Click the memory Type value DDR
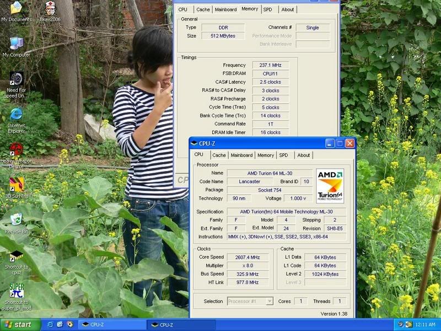Image resolution: width=441 pixels, height=331 pixels. pos(223,28)
